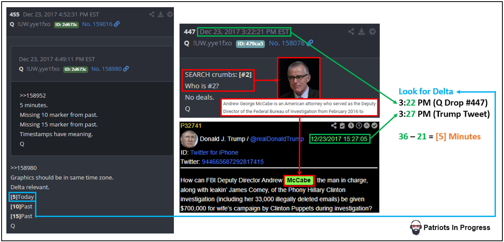Click the line No deals.
The image size is (504, 242).
tap(199, 97)
